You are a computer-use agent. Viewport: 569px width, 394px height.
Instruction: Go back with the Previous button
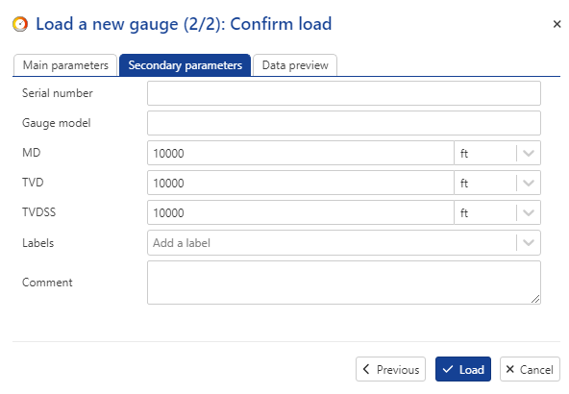(x=390, y=369)
